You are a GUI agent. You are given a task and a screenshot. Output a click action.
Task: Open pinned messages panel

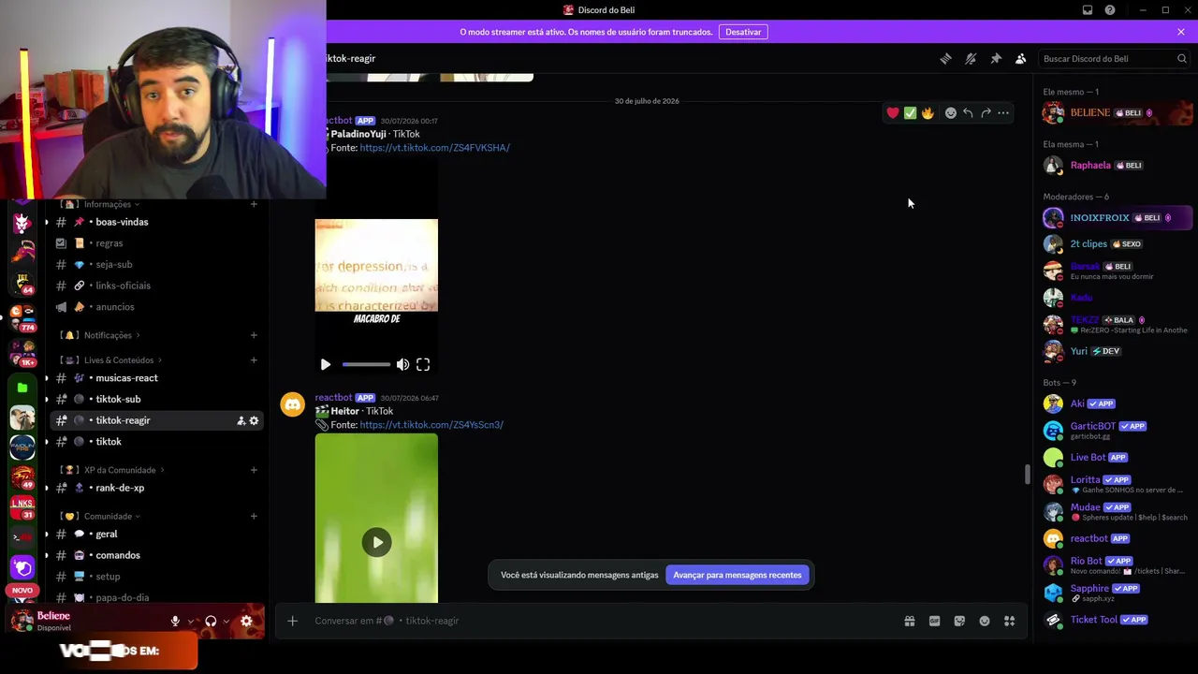click(996, 59)
